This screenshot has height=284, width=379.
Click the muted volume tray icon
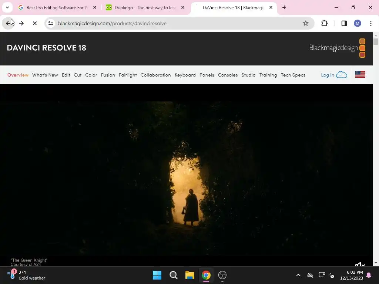[x=331, y=275]
